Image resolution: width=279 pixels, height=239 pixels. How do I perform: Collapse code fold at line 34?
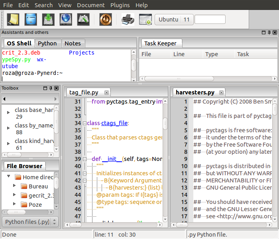click(84, 123)
